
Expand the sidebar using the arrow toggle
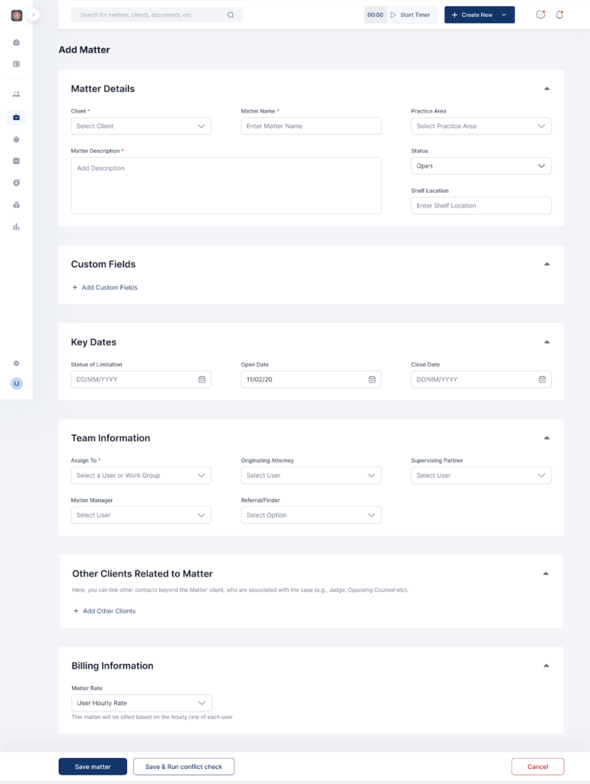(x=33, y=15)
